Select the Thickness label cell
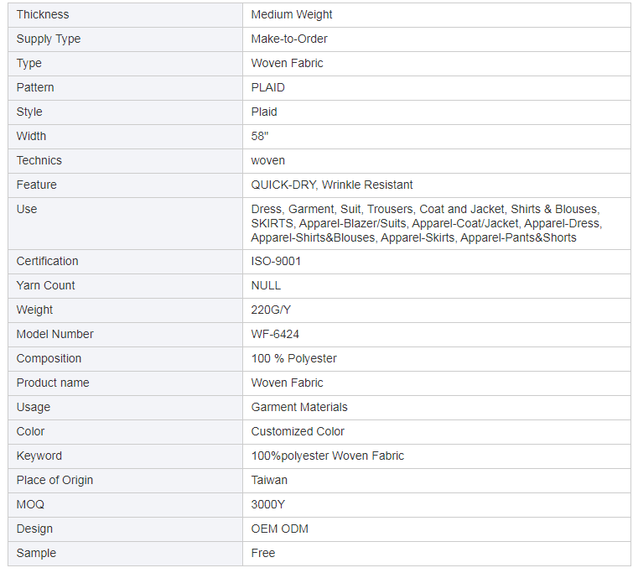The image size is (633, 573). coord(125,15)
